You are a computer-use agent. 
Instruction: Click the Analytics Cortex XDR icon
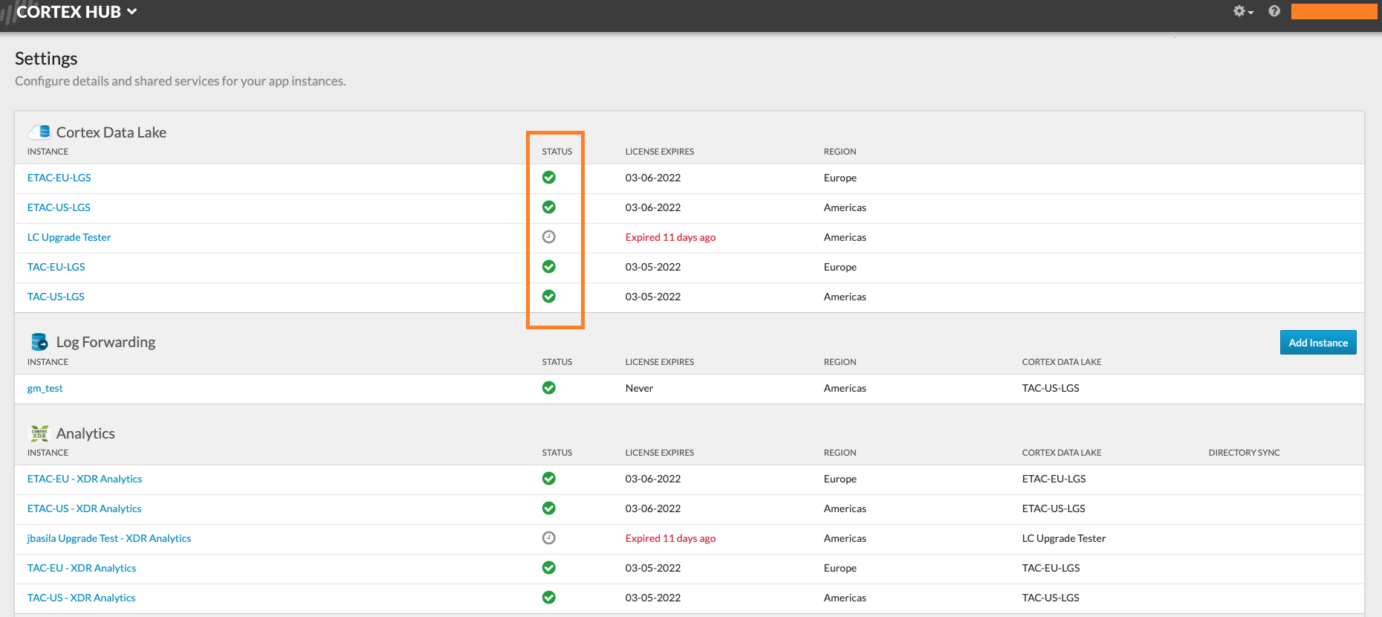pyautogui.click(x=39, y=433)
